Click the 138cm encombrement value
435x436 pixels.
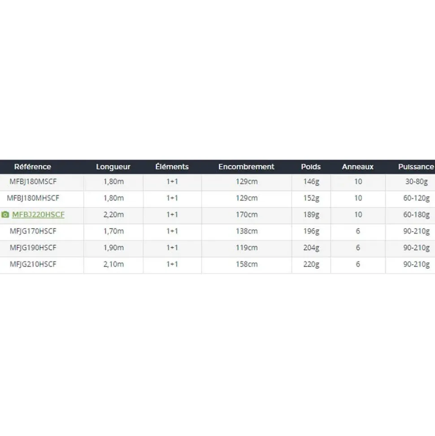(x=247, y=231)
